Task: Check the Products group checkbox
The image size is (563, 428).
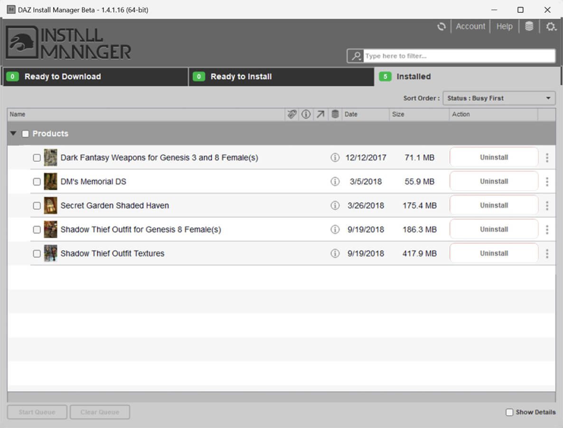Action: tap(25, 134)
